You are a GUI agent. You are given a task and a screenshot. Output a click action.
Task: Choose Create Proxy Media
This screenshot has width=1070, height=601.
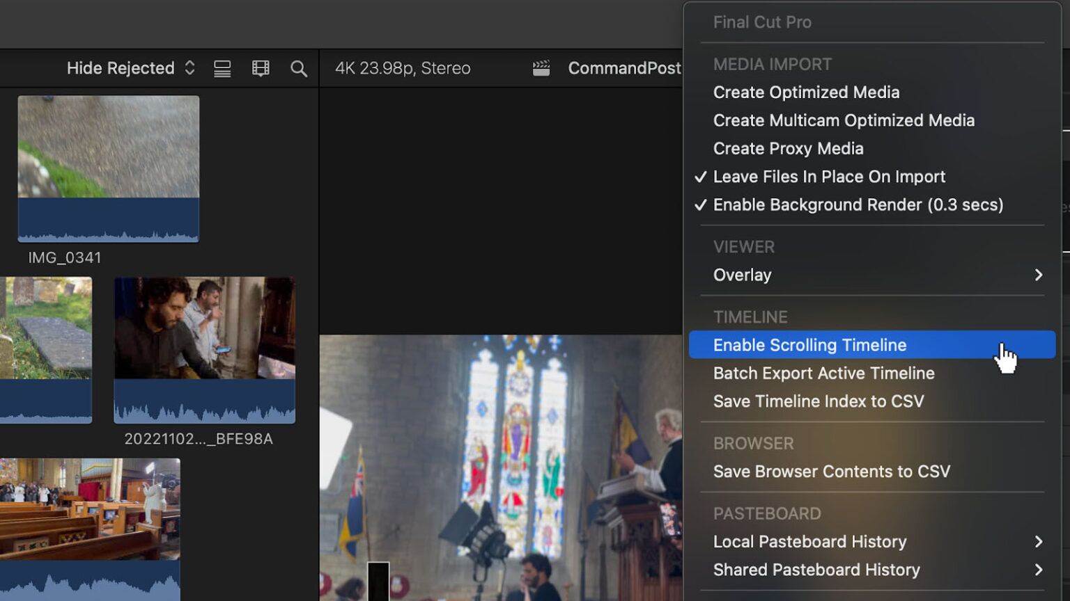(788, 148)
